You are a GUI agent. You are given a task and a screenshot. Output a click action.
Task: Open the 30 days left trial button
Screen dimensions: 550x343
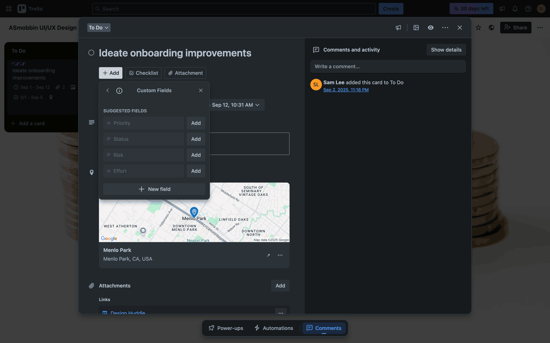tap(471, 9)
